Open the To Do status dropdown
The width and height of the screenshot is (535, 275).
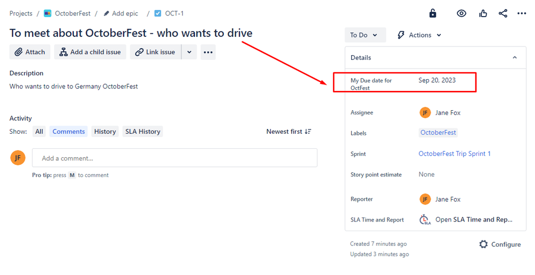click(x=365, y=35)
